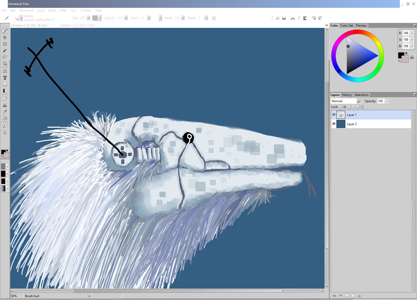417x300 pixels.
Task: Click the clone color stamp icon in the Color panel
Action: click(412, 57)
